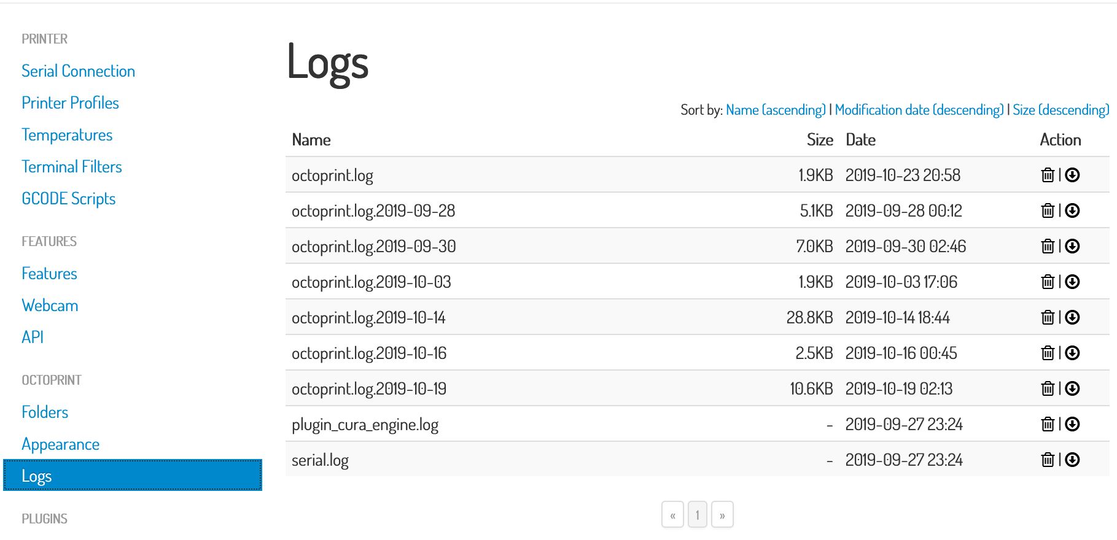
Task: Delete the octoprint.log file
Action: [1048, 175]
